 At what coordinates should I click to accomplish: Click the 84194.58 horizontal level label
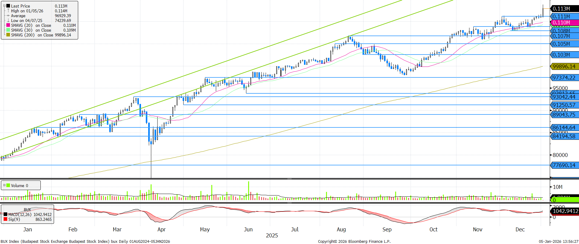click(x=564, y=136)
